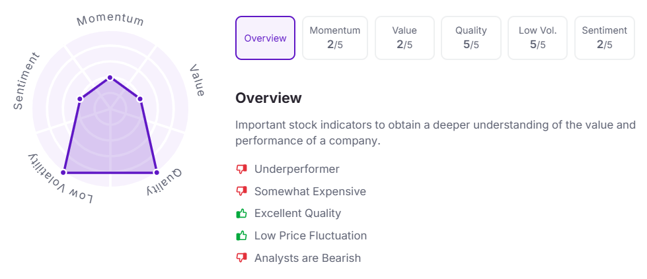Select the Overview tab
The width and height of the screenshot is (647, 279).
pos(265,38)
